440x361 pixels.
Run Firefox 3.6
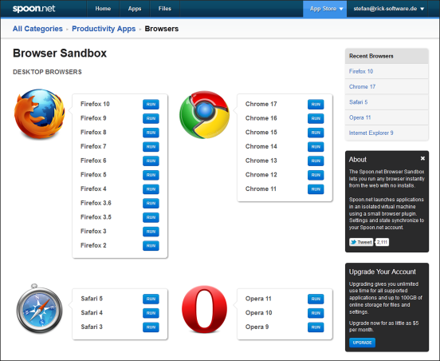151,204
